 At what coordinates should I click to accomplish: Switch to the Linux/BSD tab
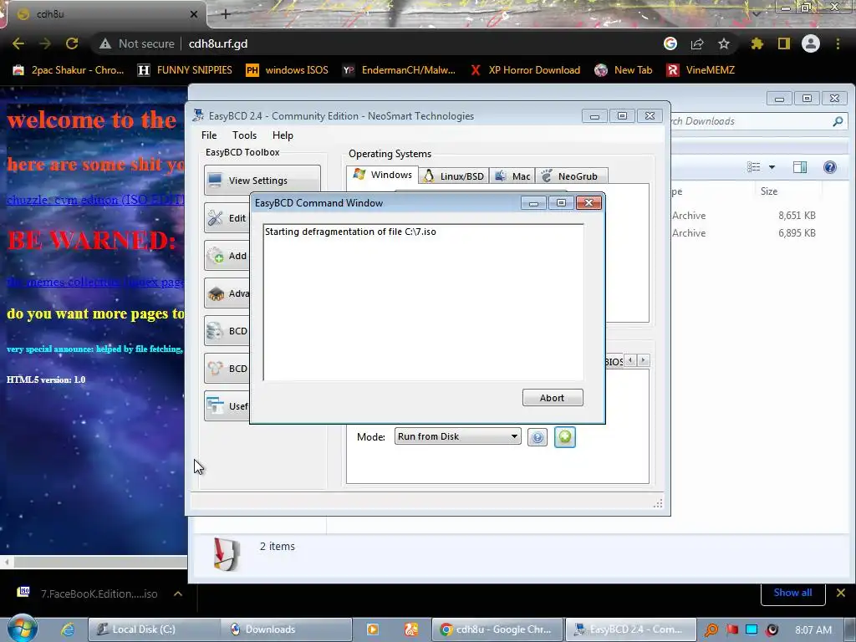[454, 176]
